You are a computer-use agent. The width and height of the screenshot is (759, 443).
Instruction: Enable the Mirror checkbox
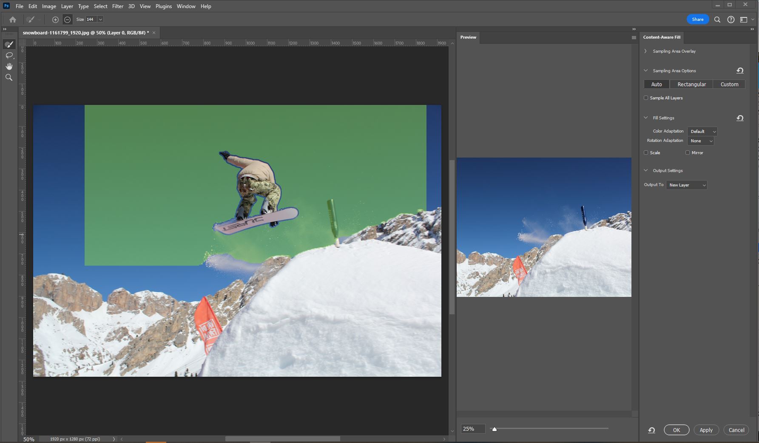pos(688,152)
